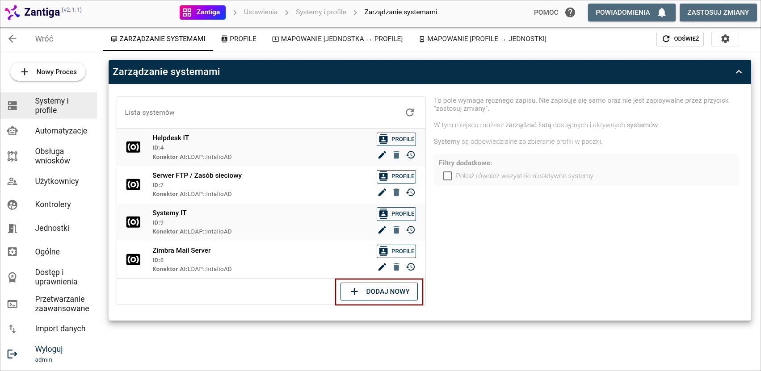
Task: Open profiles for Helpdesk IT
Action: [x=396, y=139]
